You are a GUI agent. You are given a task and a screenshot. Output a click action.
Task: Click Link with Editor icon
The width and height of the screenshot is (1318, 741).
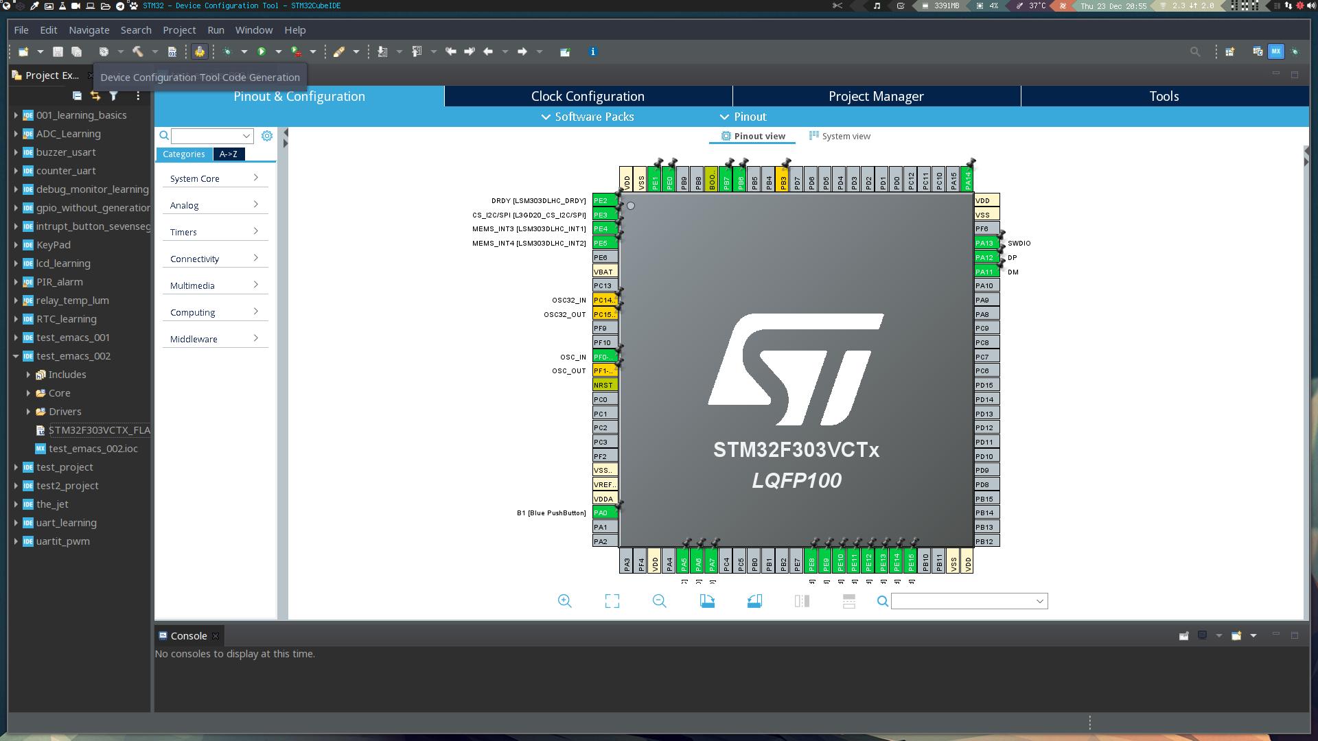[x=95, y=96]
